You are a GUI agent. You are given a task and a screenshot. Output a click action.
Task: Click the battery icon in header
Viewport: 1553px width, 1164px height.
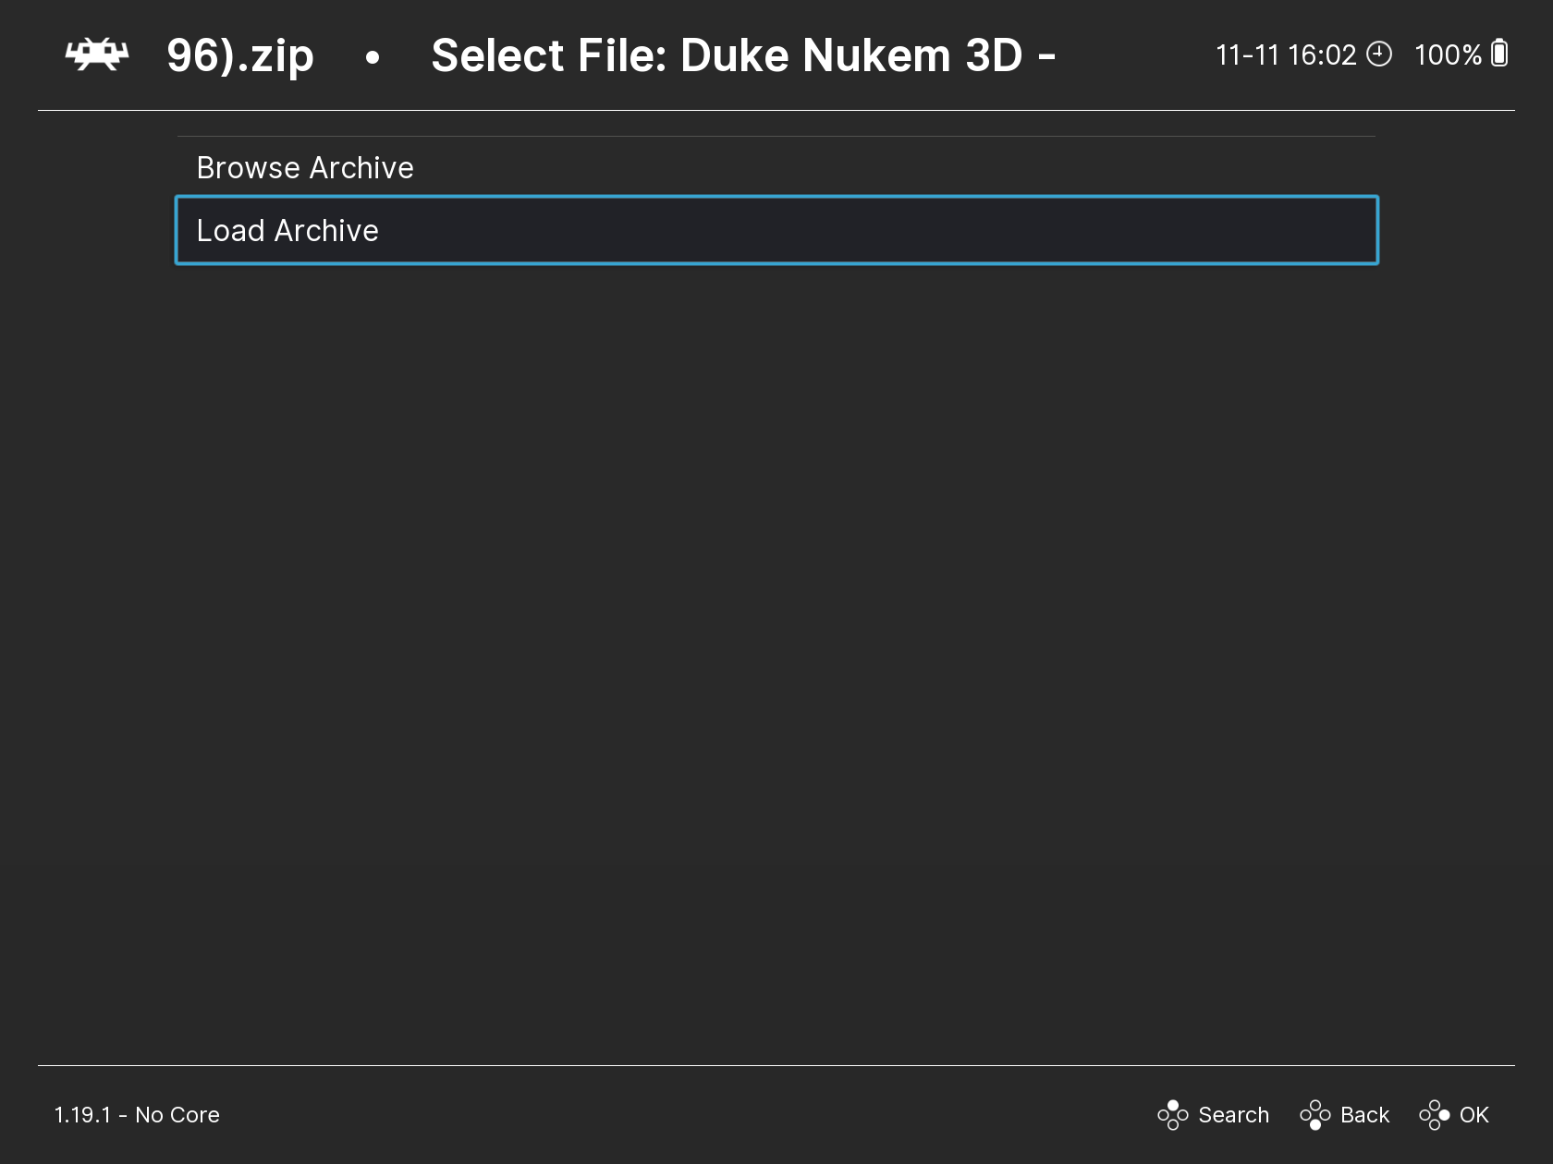point(1499,54)
